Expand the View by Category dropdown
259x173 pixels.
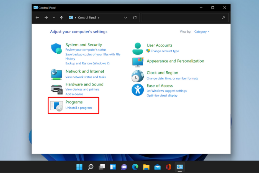click(x=202, y=32)
